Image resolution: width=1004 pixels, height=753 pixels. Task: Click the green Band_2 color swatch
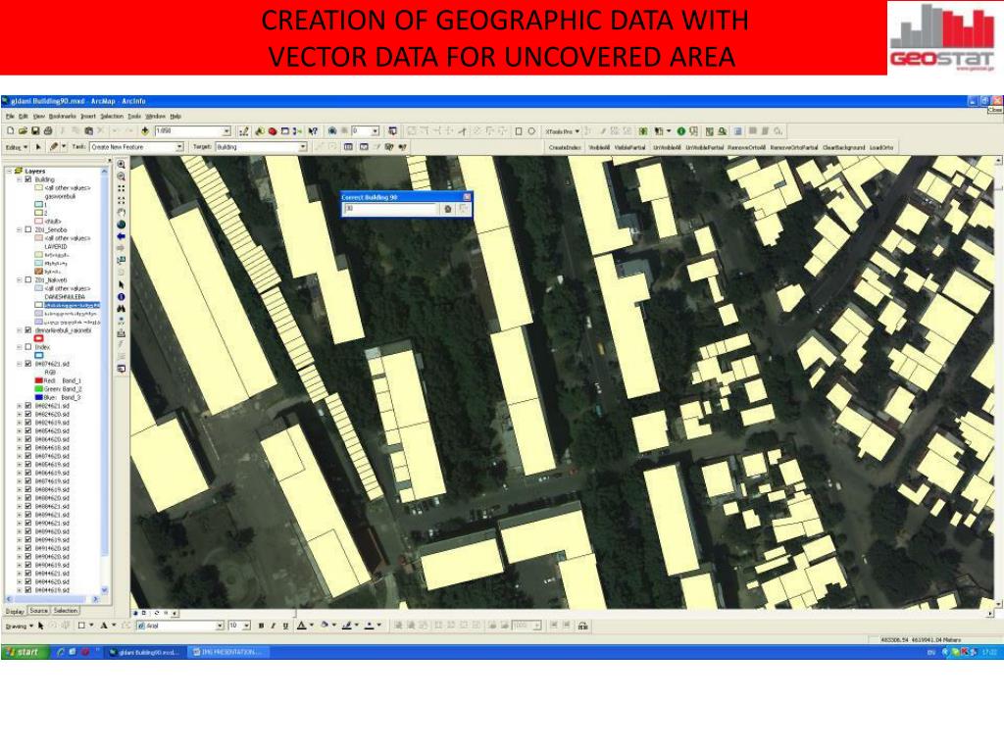38,389
